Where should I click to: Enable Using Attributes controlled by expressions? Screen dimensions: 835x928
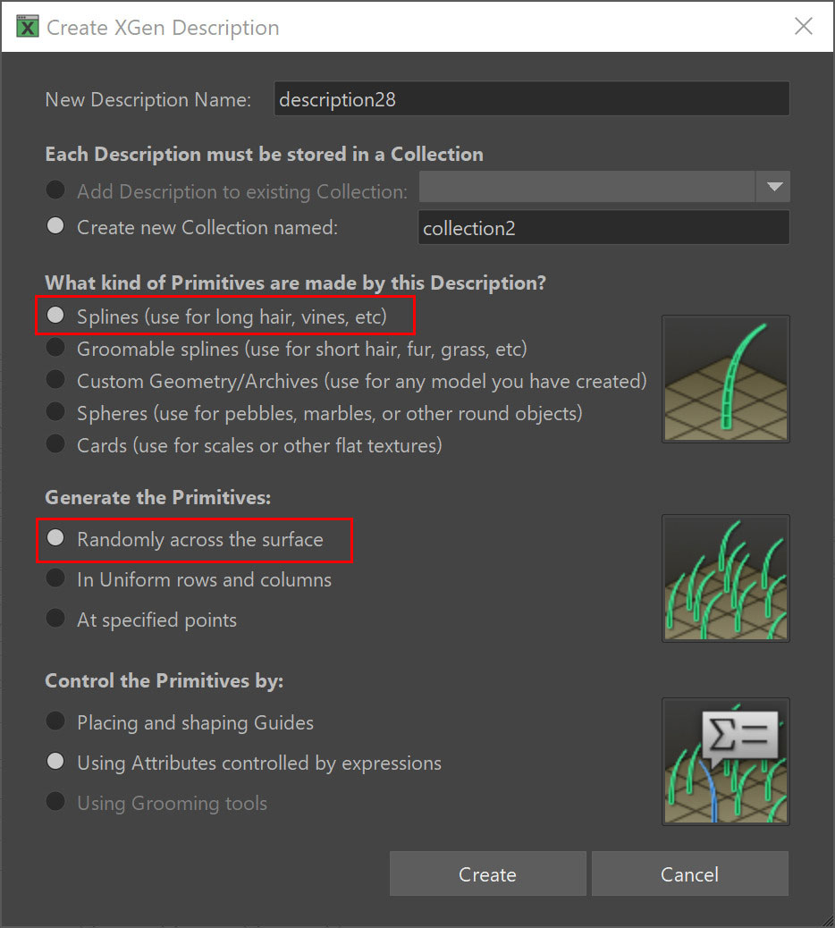click(x=55, y=763)
